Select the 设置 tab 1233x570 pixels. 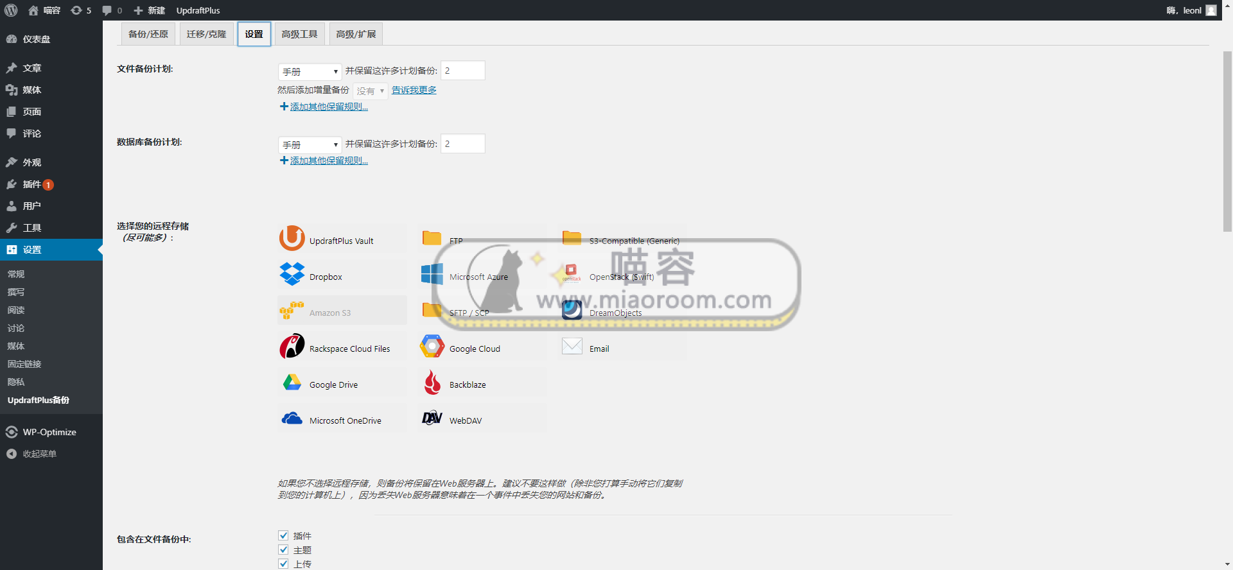(254, 34)
